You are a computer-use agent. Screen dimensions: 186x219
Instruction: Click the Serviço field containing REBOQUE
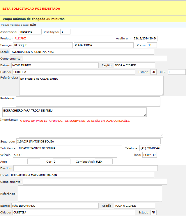[x=43, y=45]
